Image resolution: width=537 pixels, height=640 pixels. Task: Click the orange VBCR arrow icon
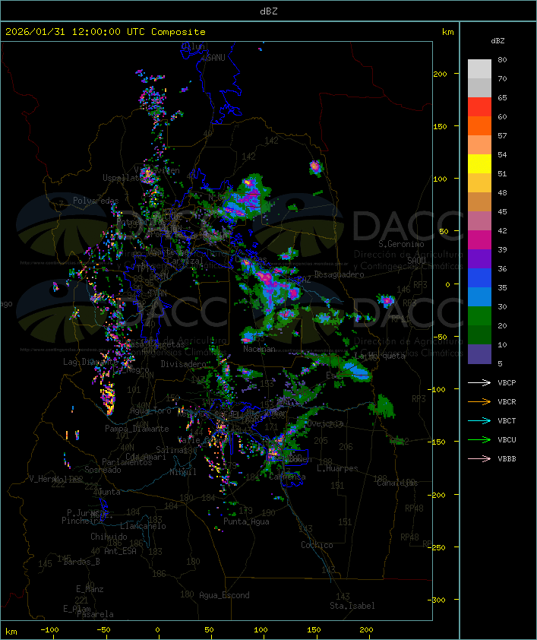pyautogui.click(x=480, y=401)
